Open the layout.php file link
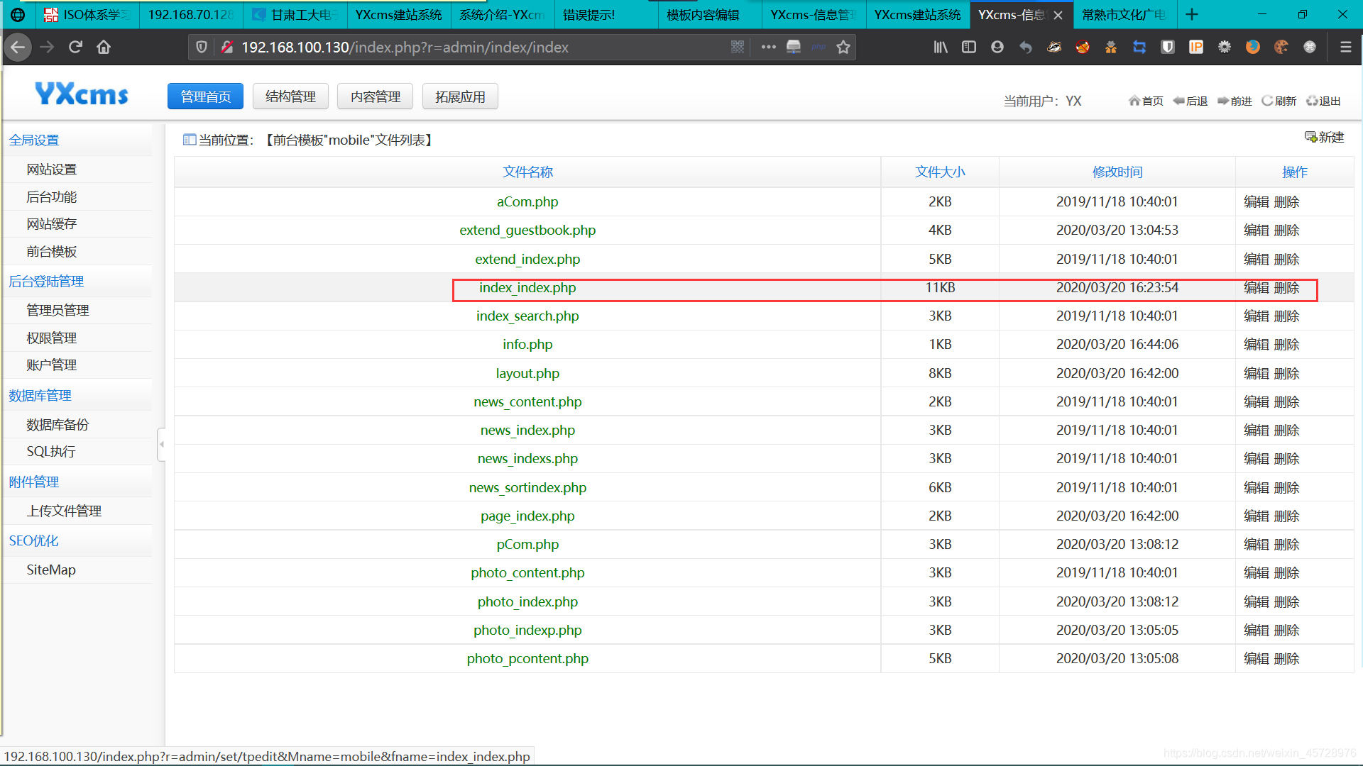 (527, 374)
